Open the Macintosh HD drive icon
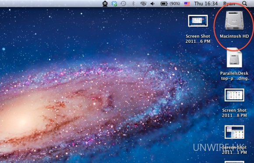Viewport: 254px width, 163px height. tap(234, 21)
